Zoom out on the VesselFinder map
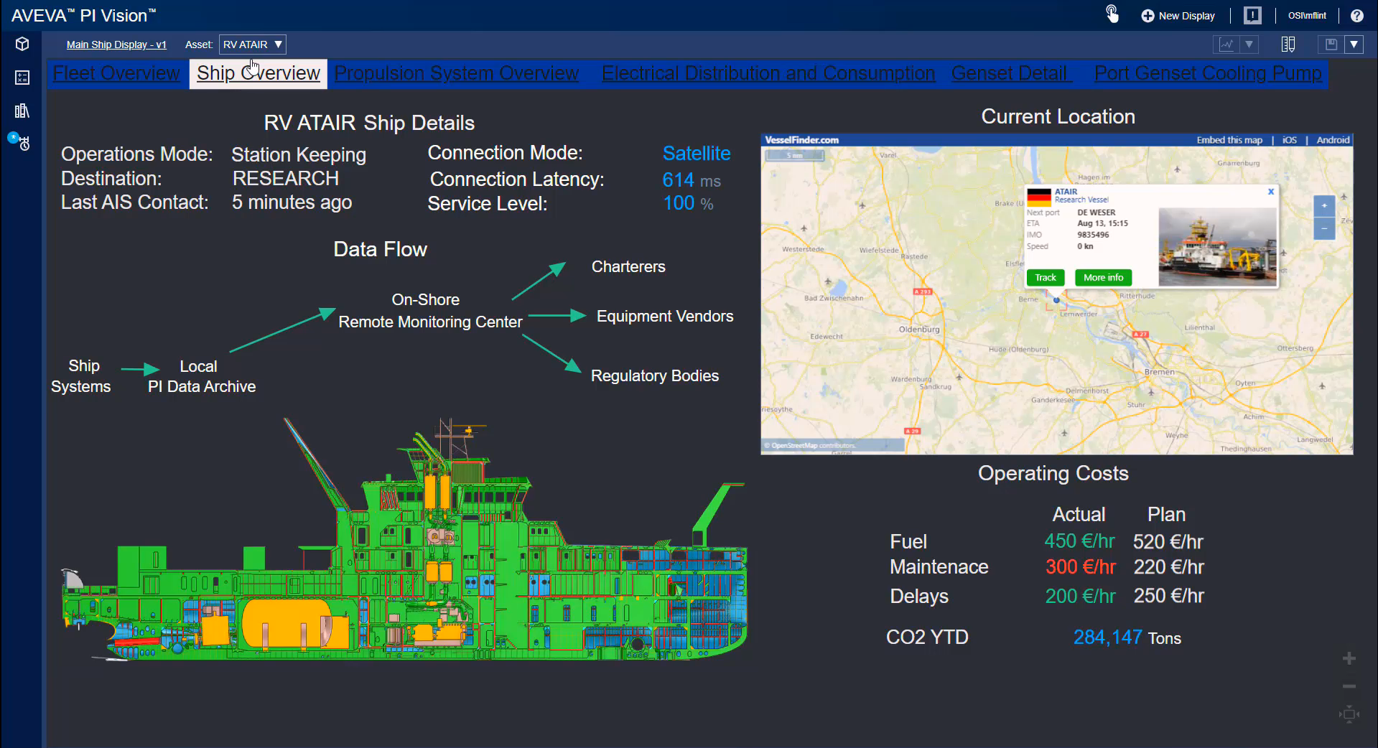Viewport: 1378px width, 748px height. click(1324, 228)
